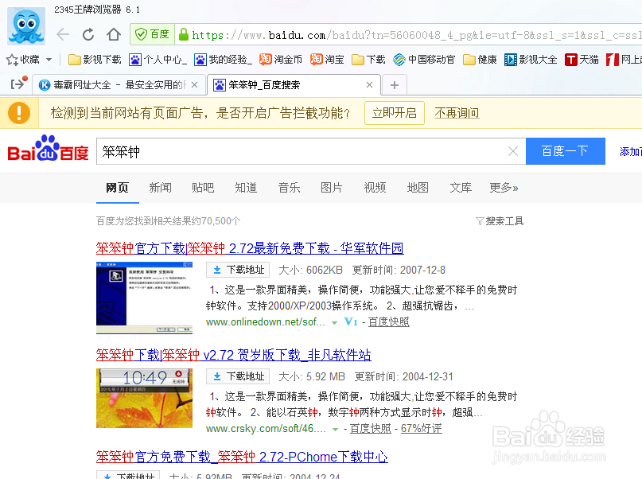642x479 pixels.
Task: Open the 中国移动官 bookmark
Action: 424,60
